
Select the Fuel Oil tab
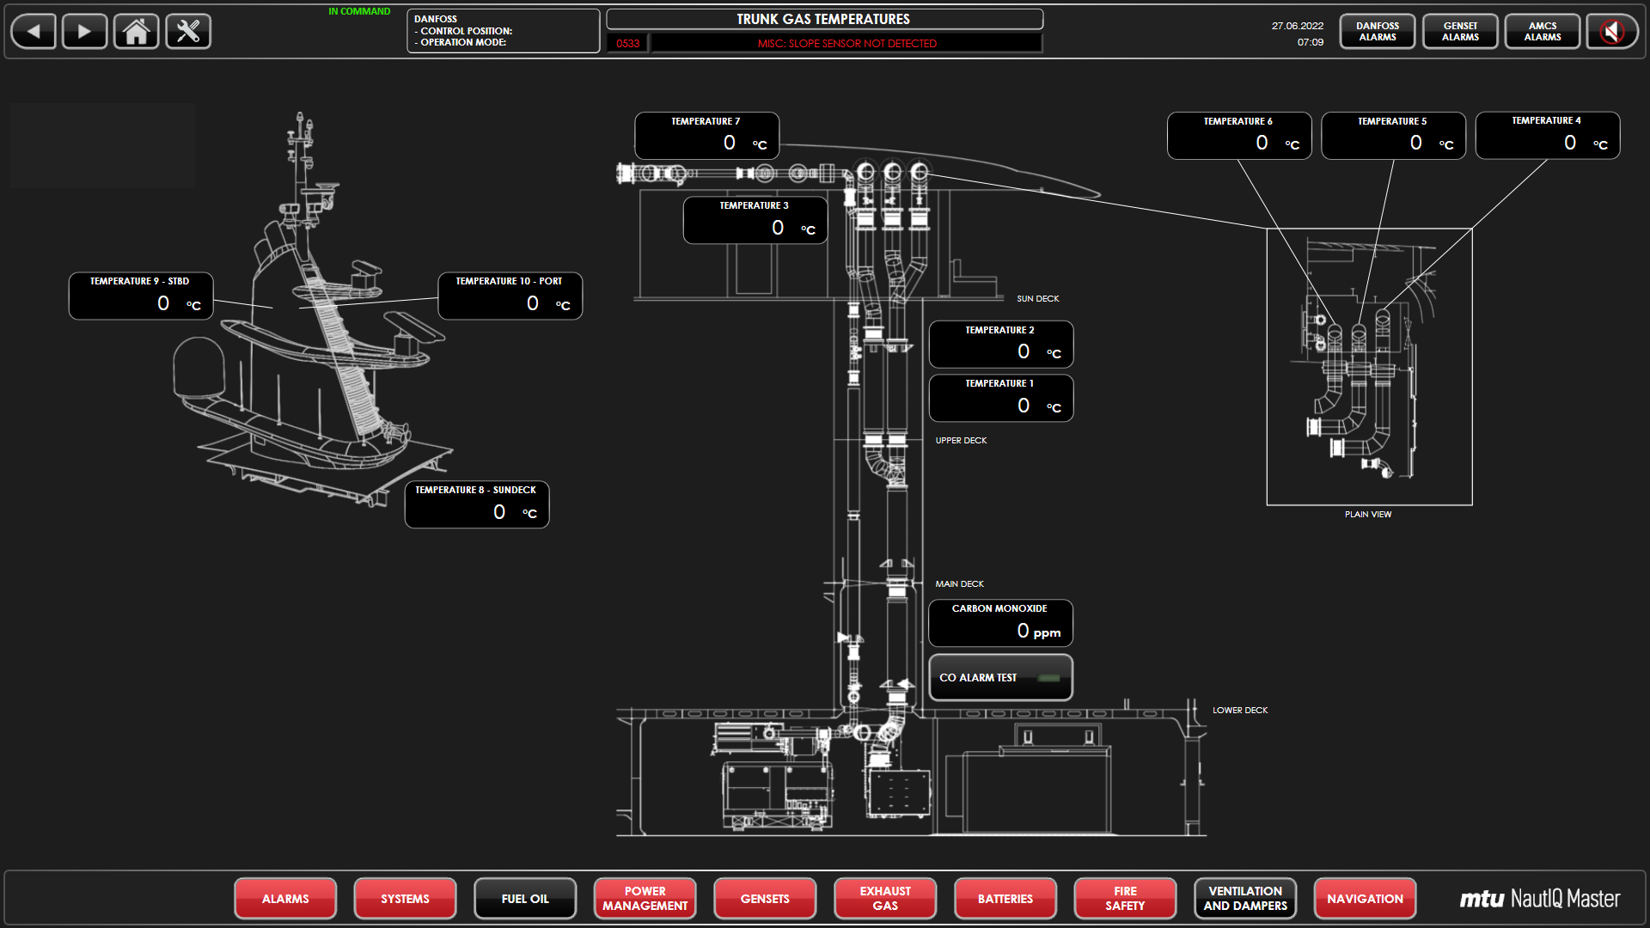pyautogui.click(x=525, y=899)
